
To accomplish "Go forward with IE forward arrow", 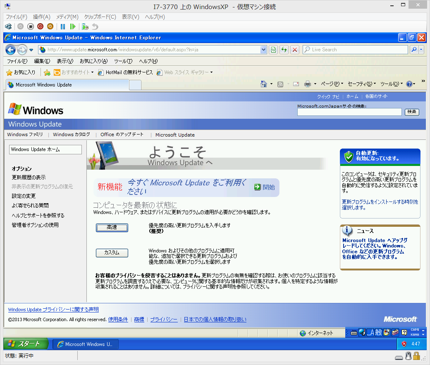I will pos(22,50).
